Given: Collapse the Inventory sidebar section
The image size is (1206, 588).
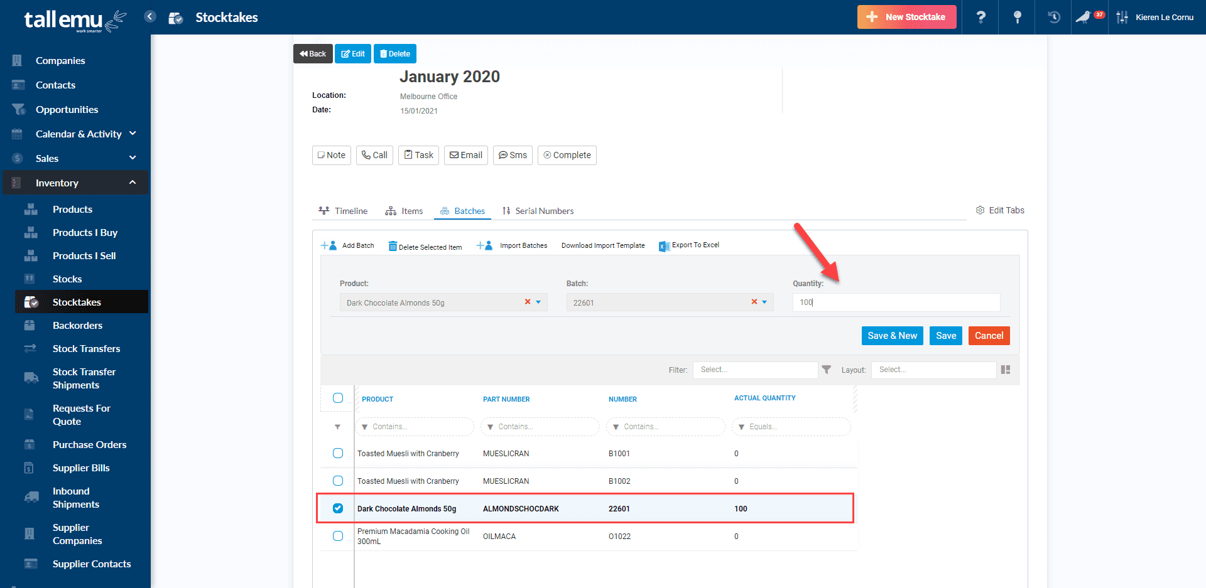Looking at the screenshot, I should [133, 182].
